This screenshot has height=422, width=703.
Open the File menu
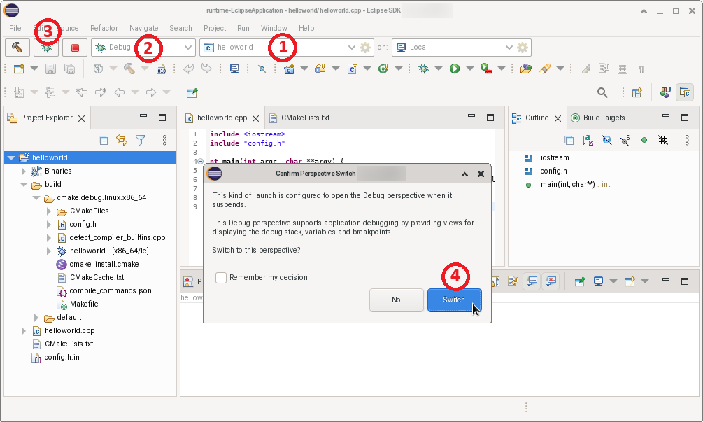coord(15,28)
